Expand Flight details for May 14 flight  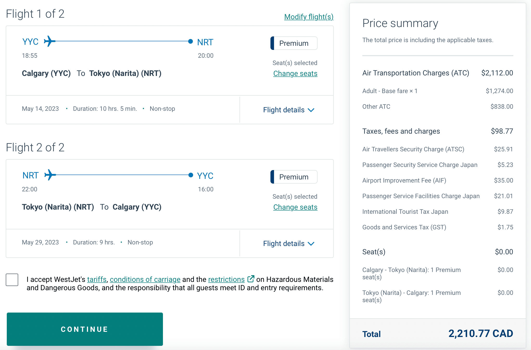(x=284, y=110)
